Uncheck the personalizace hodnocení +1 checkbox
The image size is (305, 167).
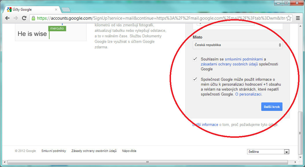(195, 79)
